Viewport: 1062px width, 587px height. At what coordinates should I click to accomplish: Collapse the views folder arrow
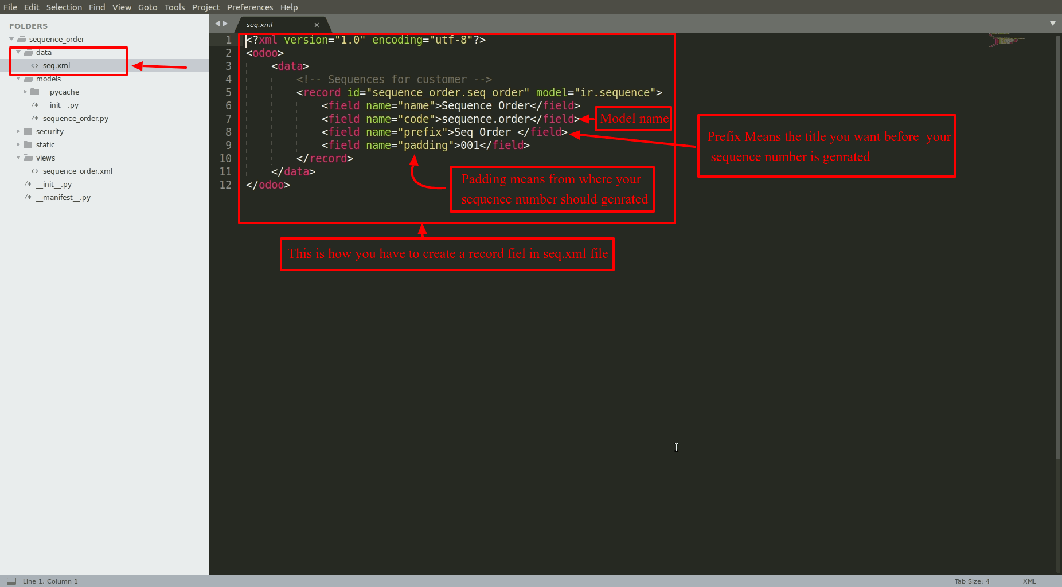[x=18, y=158]
